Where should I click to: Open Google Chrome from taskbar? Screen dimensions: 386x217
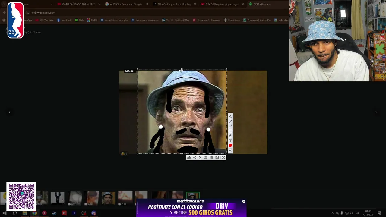click(35, 213)
